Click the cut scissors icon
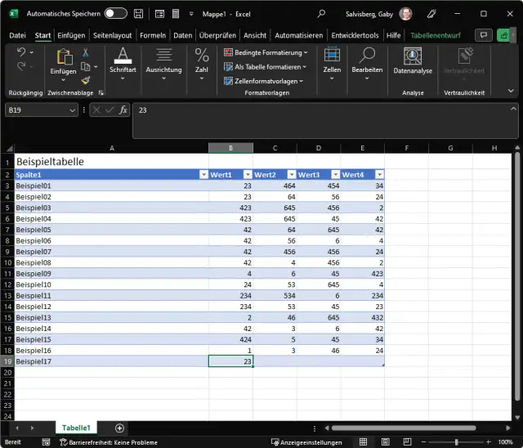The width and height of the screenshot is (523, 448). tap(85, 52)
